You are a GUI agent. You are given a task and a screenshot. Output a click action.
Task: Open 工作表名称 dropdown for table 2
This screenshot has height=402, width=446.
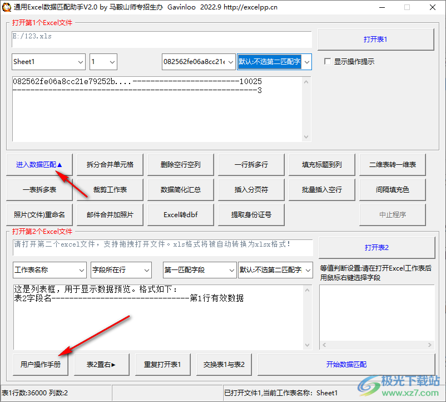[49, 270]
